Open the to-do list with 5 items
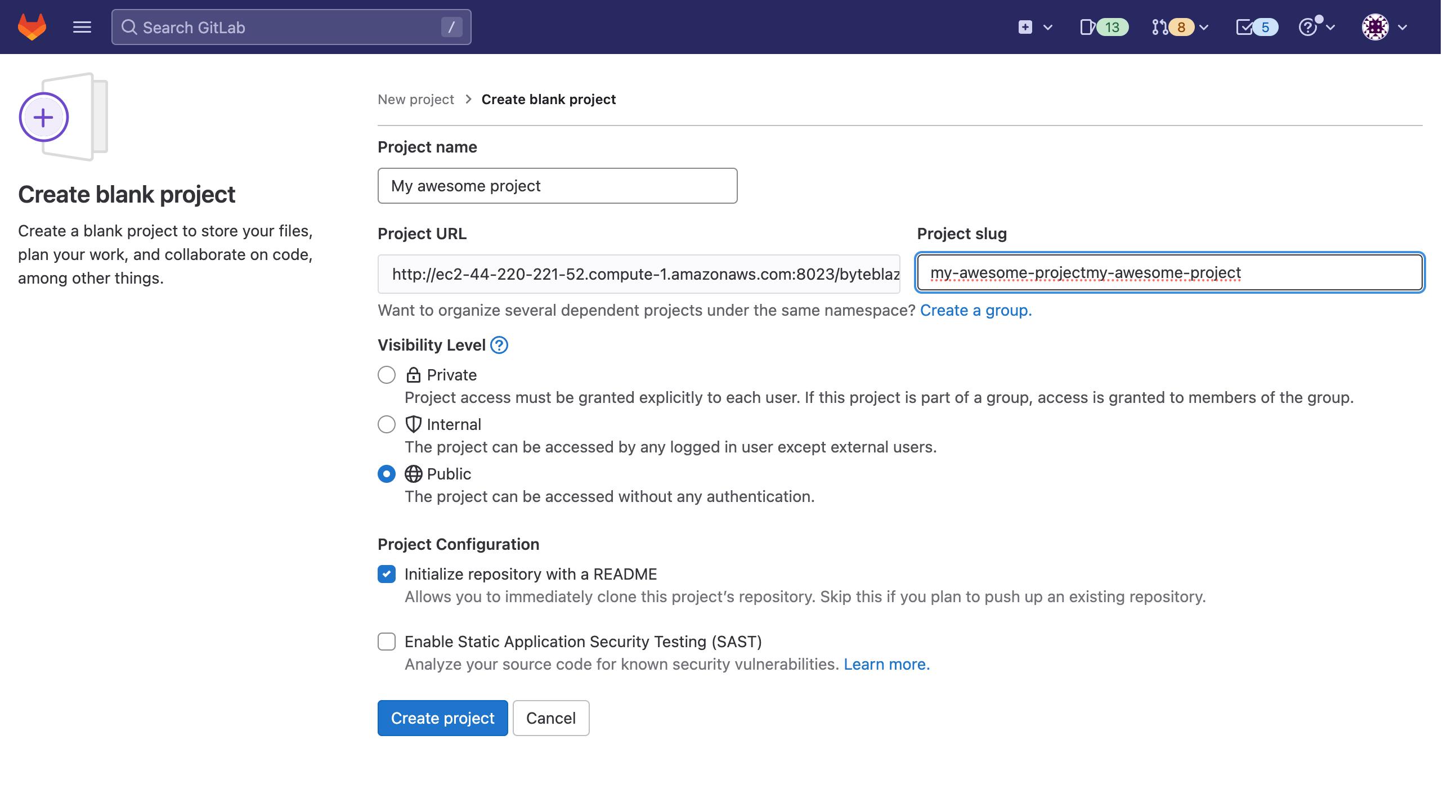 pos(1256,27)
